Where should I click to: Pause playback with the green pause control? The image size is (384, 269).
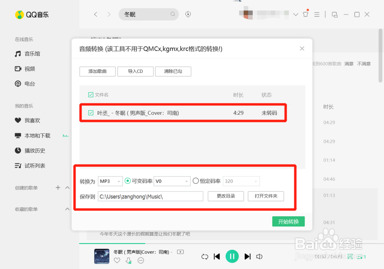(x=232, y=256)
